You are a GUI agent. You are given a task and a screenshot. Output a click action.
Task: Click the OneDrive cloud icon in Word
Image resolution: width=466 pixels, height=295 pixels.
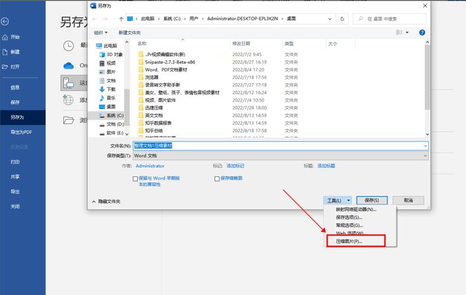(x=69, y=65)
